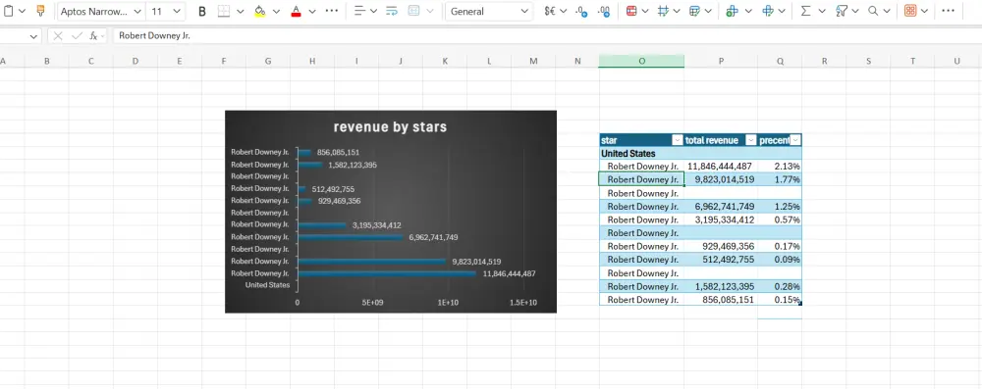Select the column P header
Viewport: 982px width, 389px height.
coord(721,61)
